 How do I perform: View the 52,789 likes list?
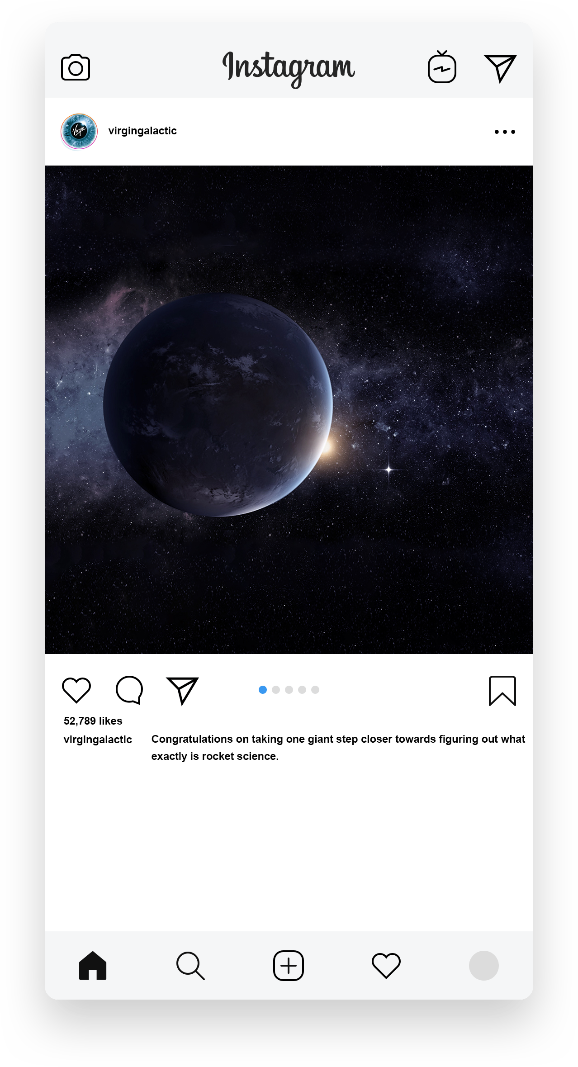point(93,721)
